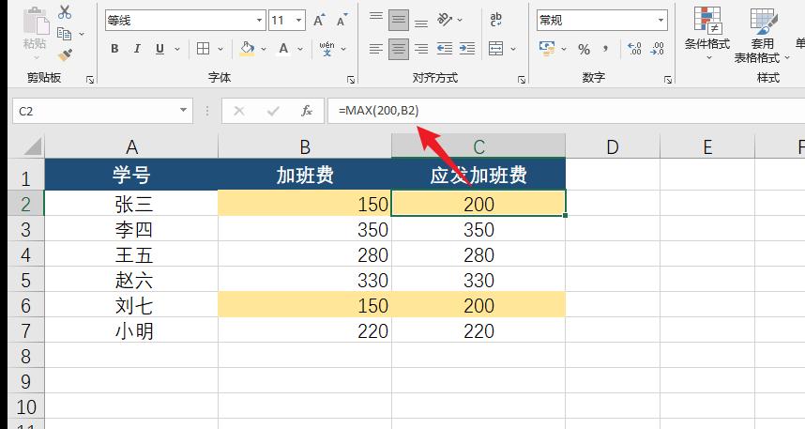Click the text orientation icon
This screenshot has width=805, height=429.
click(444, 20)
